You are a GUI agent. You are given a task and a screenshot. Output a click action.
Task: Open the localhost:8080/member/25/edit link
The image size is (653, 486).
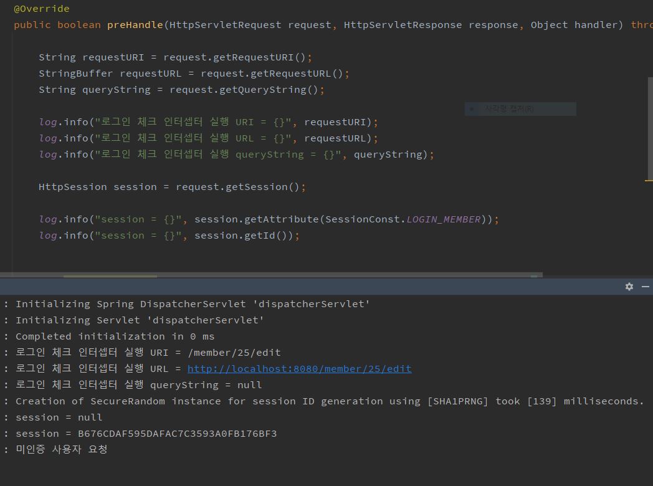click(299, 369)
